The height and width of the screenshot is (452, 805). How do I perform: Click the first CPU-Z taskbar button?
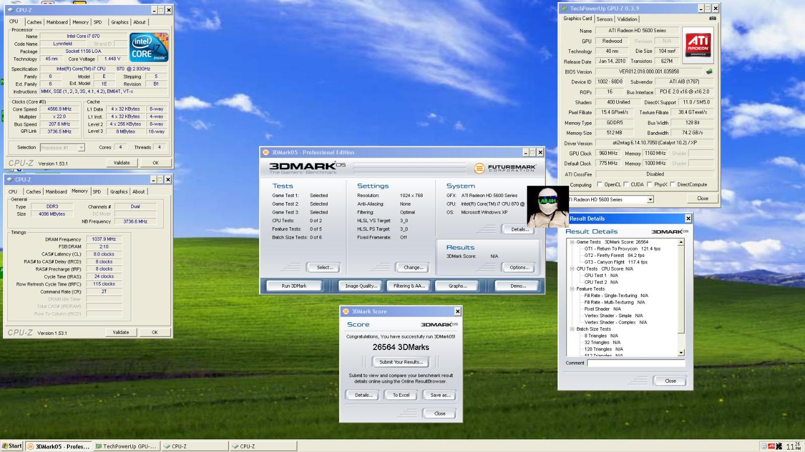point(195,446)
